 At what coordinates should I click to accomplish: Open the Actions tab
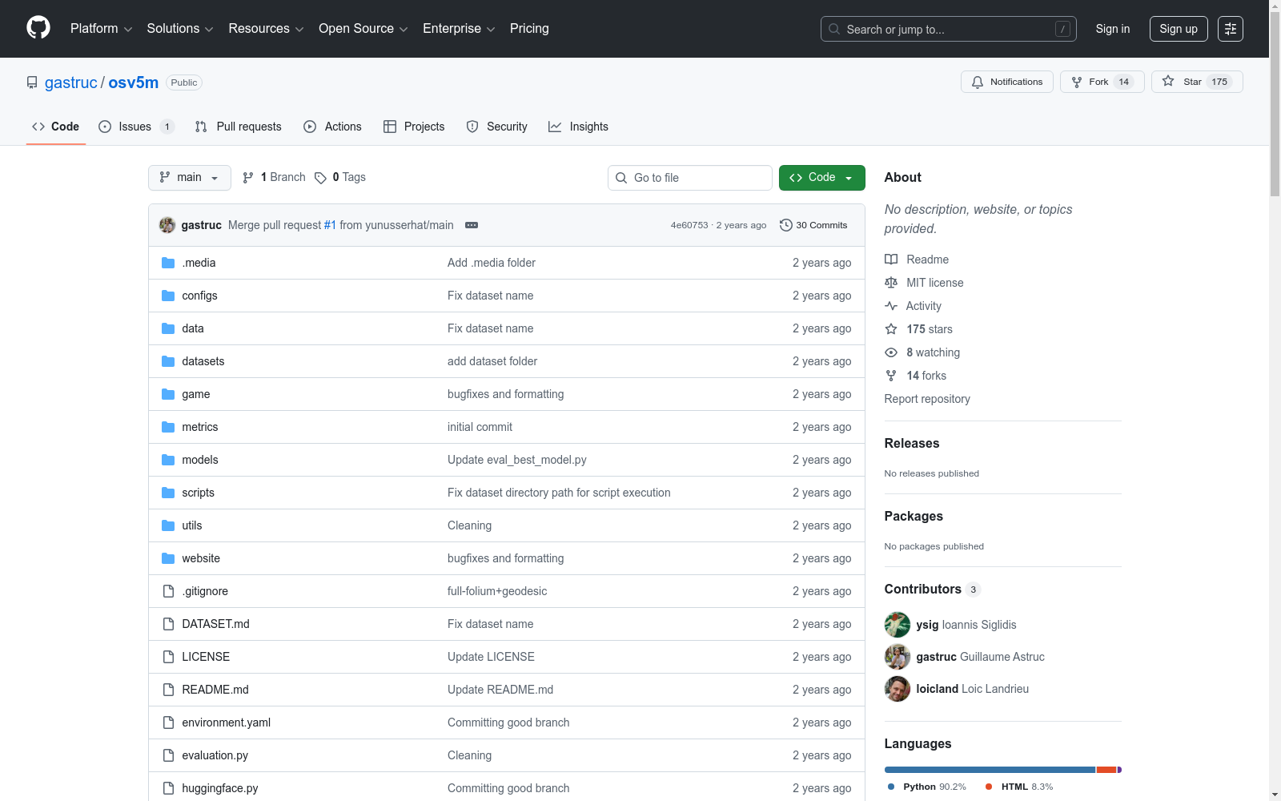coord(332,127)
